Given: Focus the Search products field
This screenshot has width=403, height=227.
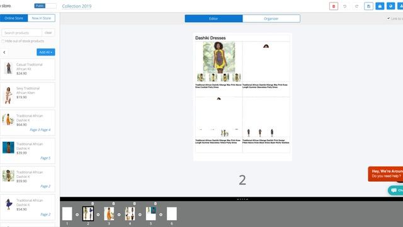Looking at the screenshot, I should [22, 33].
